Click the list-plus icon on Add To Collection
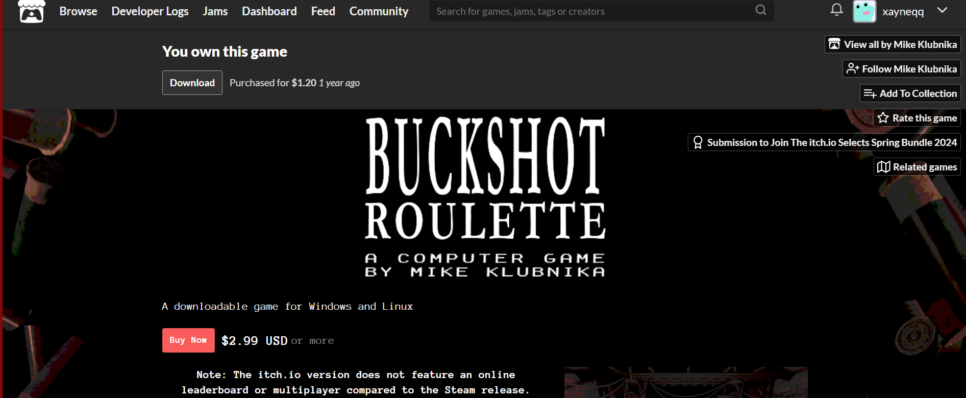 pos(870,93)
